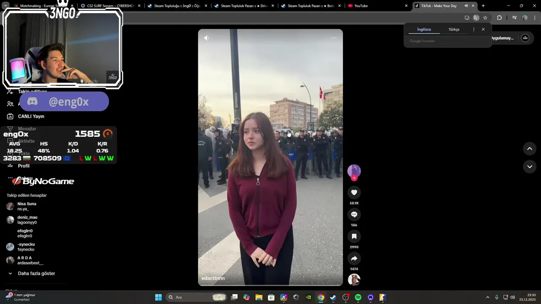541x304 pixels.
Task: Like the TikTok video with heart icon
Action: click(x=354, y=193)
